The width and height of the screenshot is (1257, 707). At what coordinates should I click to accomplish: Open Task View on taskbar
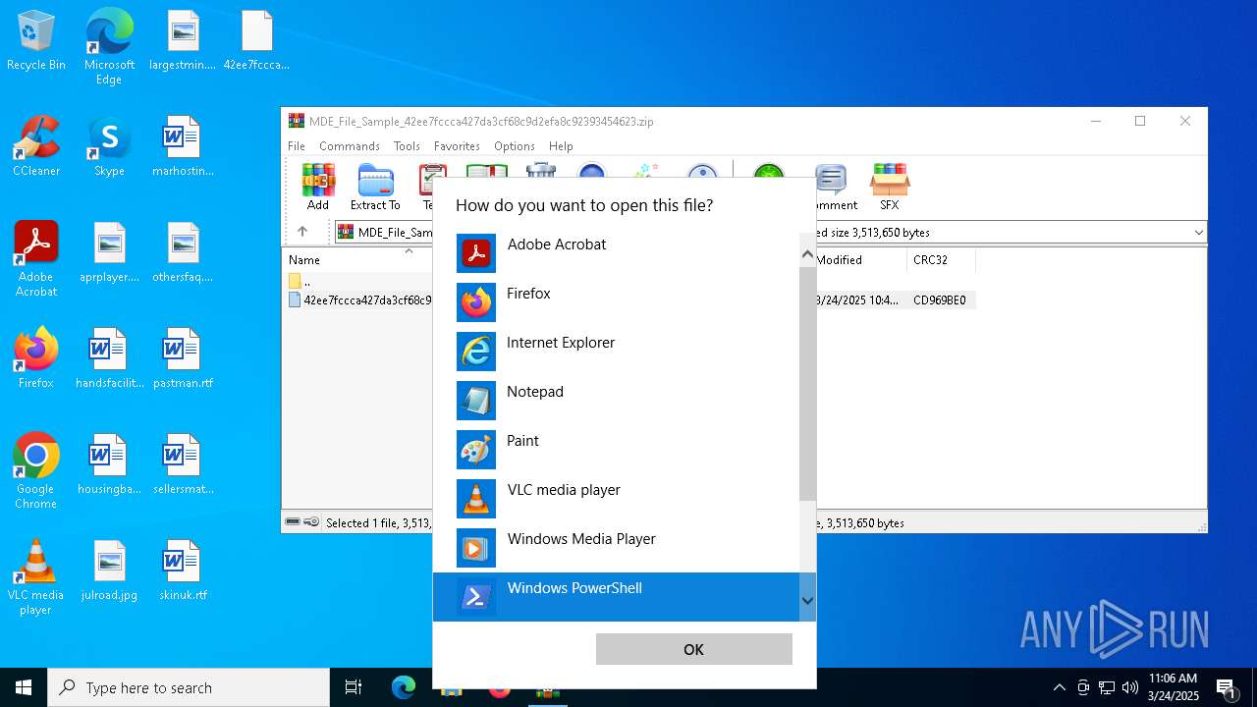pos(354,687)
